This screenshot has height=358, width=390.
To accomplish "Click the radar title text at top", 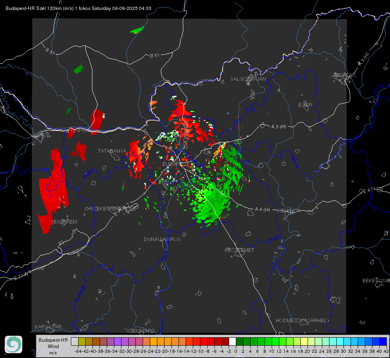I will pos(78,8).
